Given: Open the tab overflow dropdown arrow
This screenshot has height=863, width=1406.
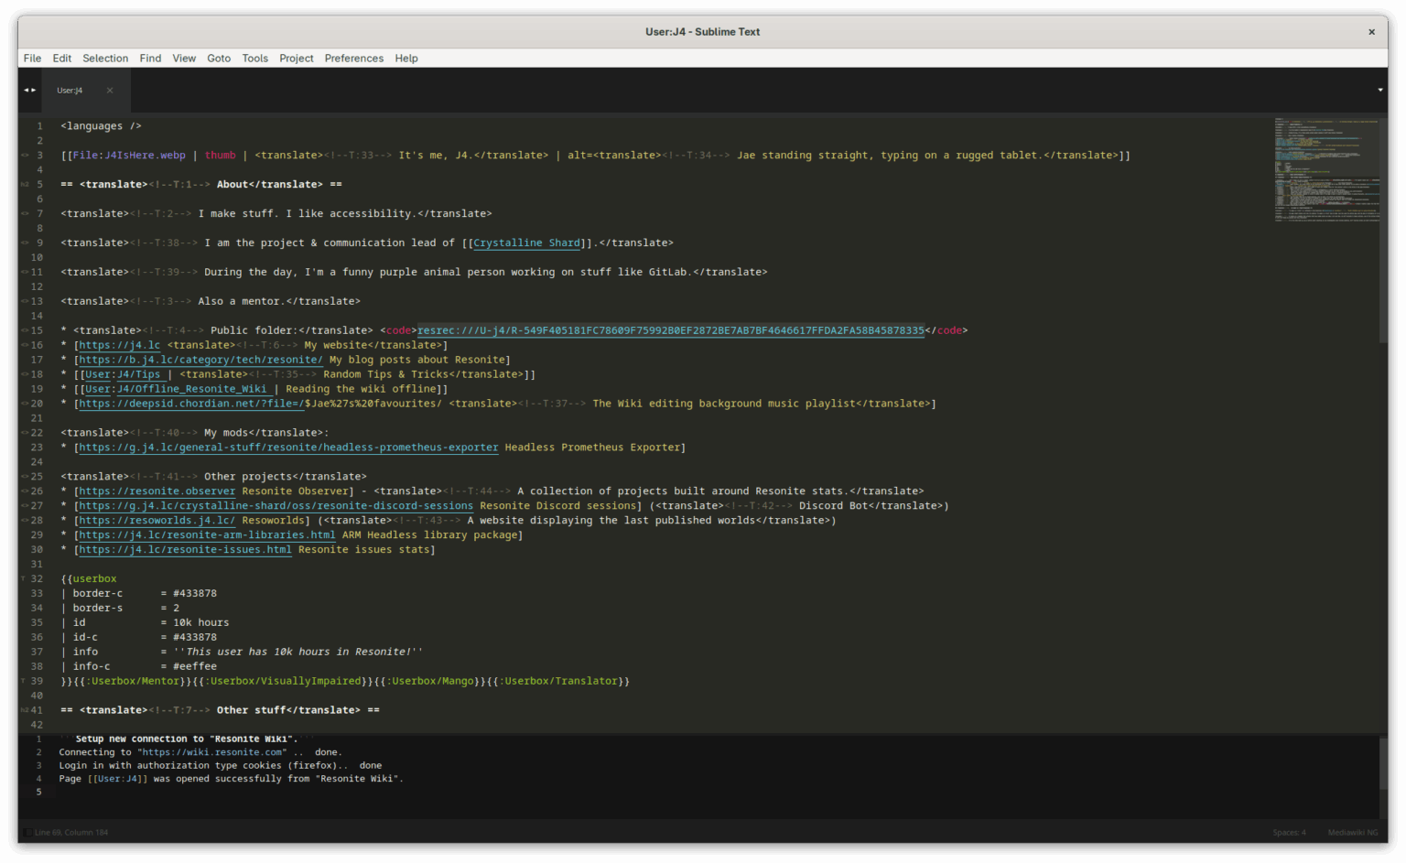Looking at the screenshot, I should (x=1379, y=90).
